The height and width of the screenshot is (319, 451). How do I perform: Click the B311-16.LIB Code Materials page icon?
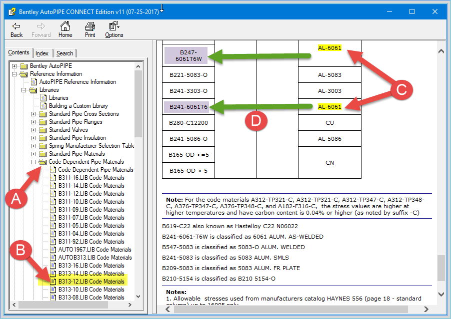click(x=53, y=178)
